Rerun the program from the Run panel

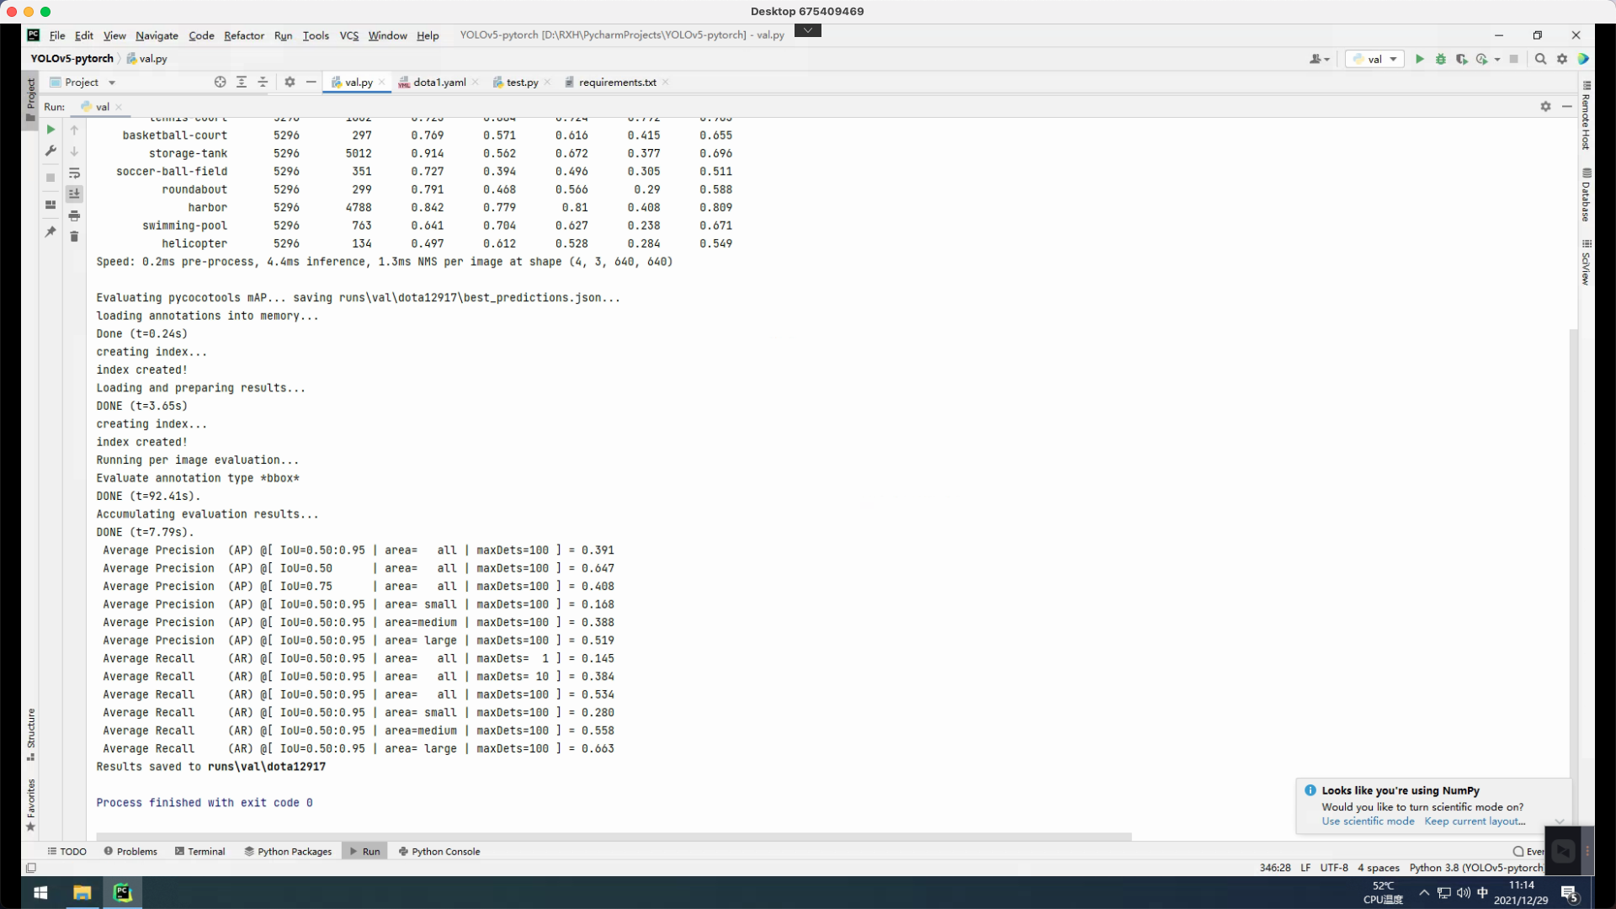50,130
